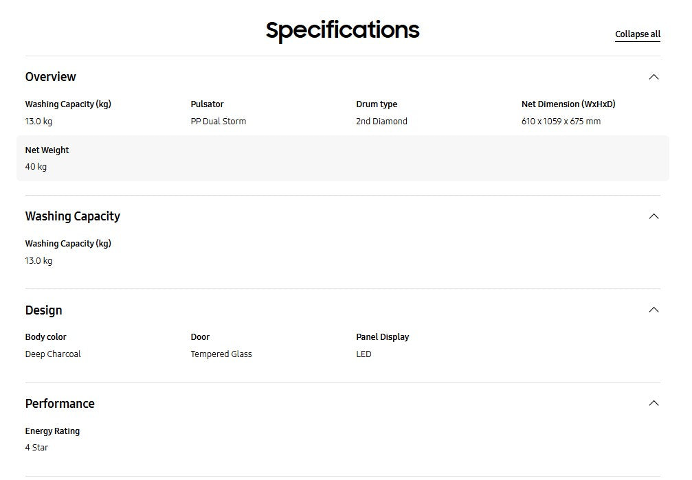Click the Washing Capacity section heading
Viewport: 692px width, 480px height.
(x=73, y=216)
